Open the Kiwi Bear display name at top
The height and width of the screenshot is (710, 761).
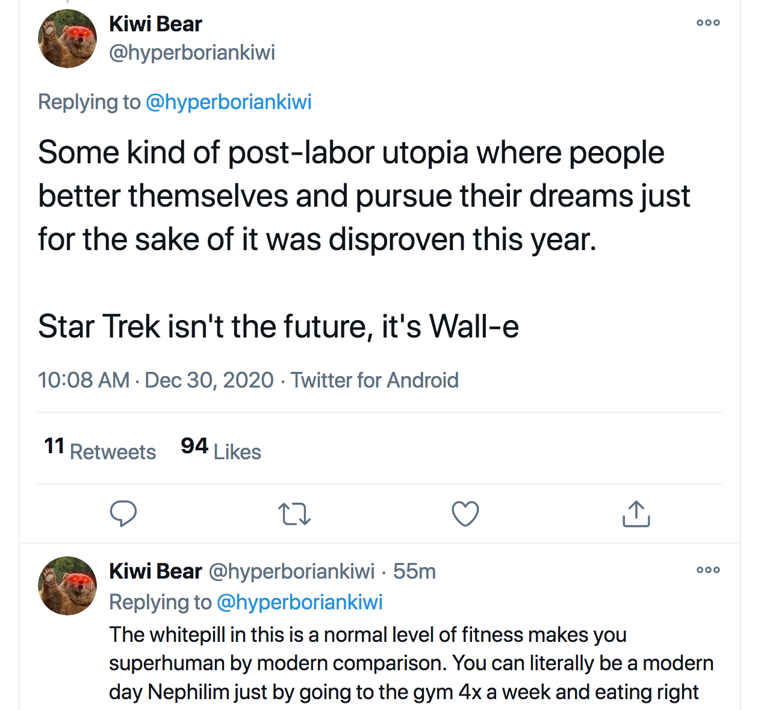(155, 24)
